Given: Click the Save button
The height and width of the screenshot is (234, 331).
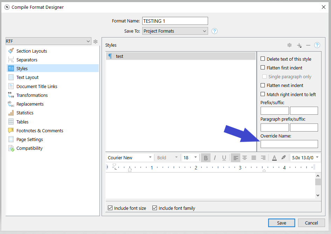Looking at the screenshot, I should coord(282,223).
